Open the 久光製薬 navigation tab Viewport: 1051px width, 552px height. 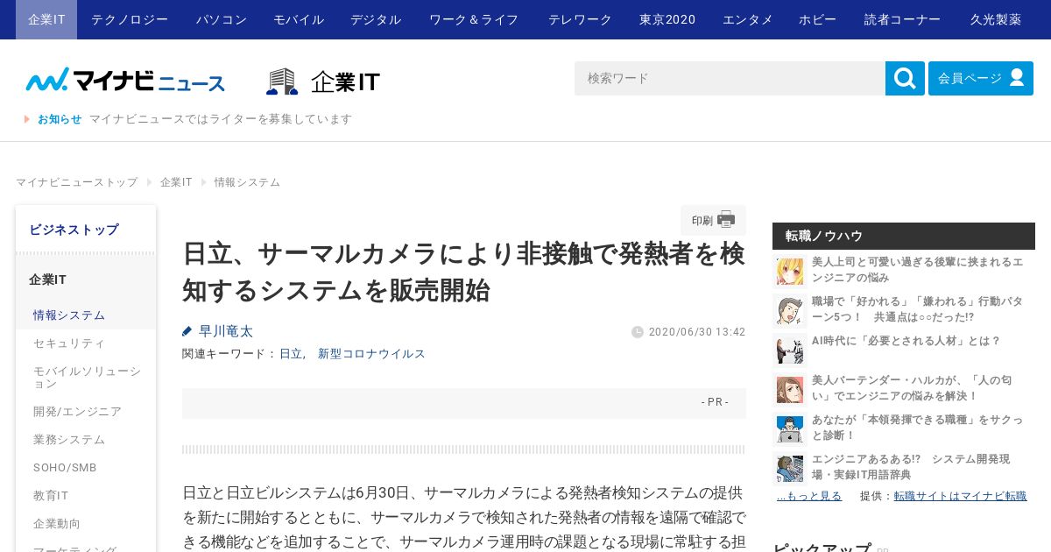pyautogui.click(x=995, y=19)
